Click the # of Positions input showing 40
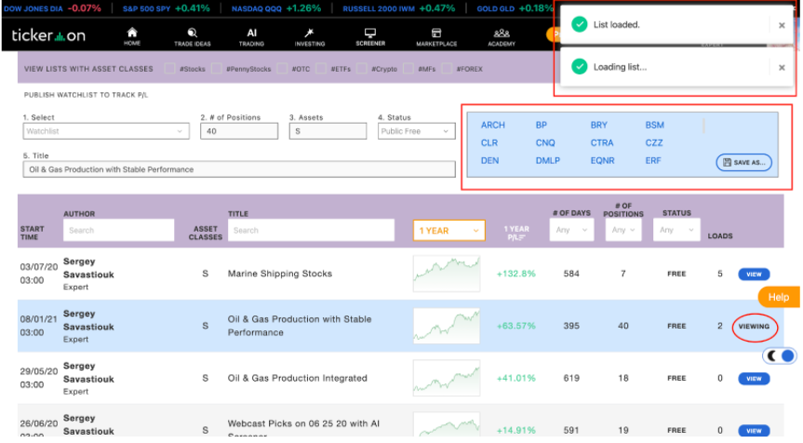This screenshot has width=803, height=443. click(x=239, y=131)
